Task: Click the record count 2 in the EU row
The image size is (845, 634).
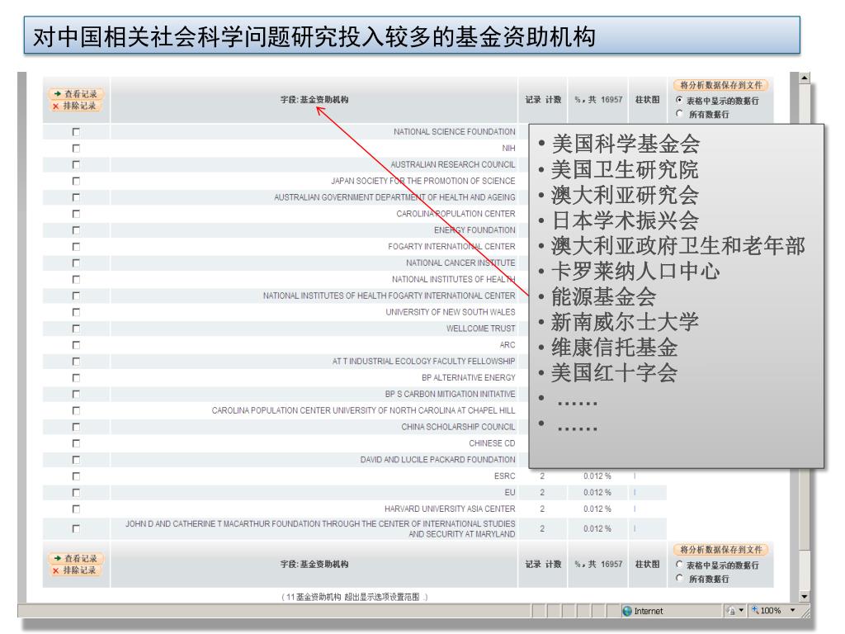Action: tap(542, 493)
